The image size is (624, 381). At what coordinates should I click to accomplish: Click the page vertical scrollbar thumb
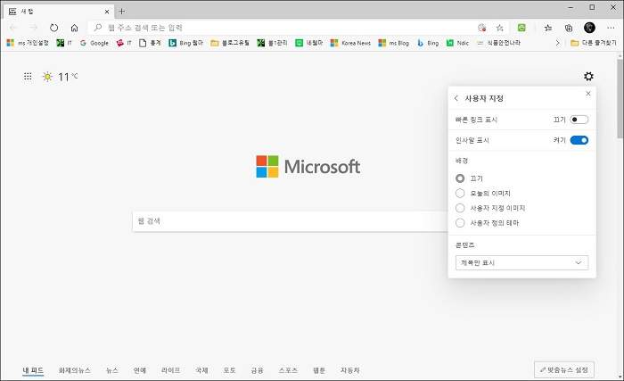point(620,99)
